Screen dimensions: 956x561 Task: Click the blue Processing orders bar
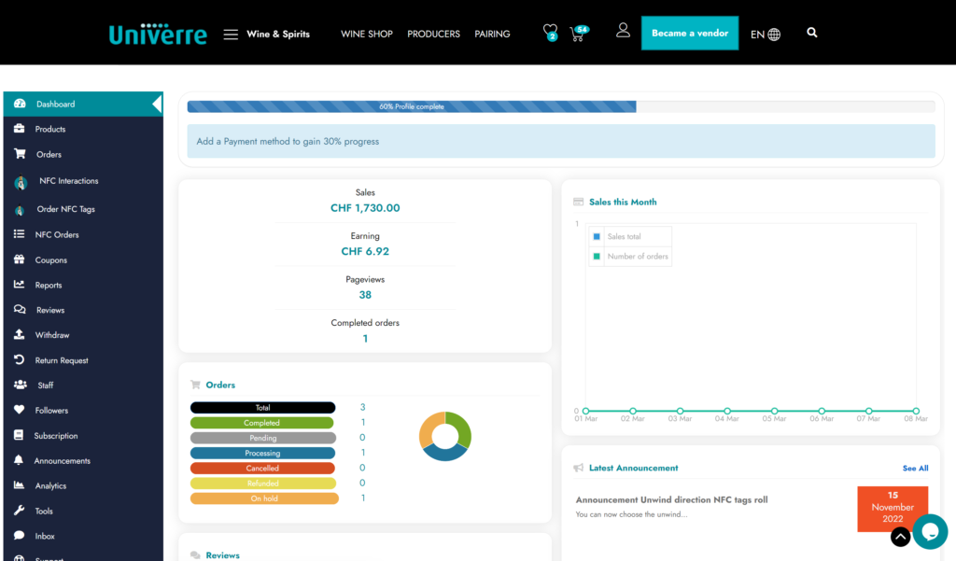tap(262, 453)
